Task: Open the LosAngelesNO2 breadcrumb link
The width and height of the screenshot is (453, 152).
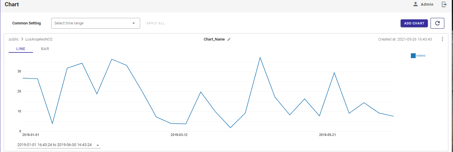Action: pyautogui.click(x=39, y=39)
